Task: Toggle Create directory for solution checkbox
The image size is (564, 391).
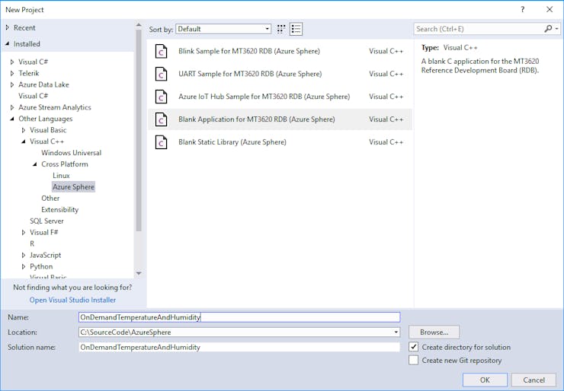Action: [x=414, y=347]
